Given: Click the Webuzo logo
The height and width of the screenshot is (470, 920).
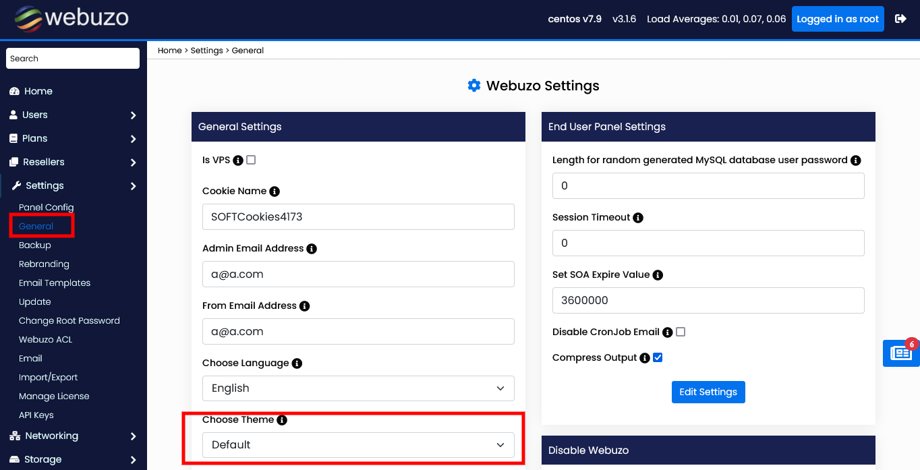Looking at the screenshot, I should point(71,19).
